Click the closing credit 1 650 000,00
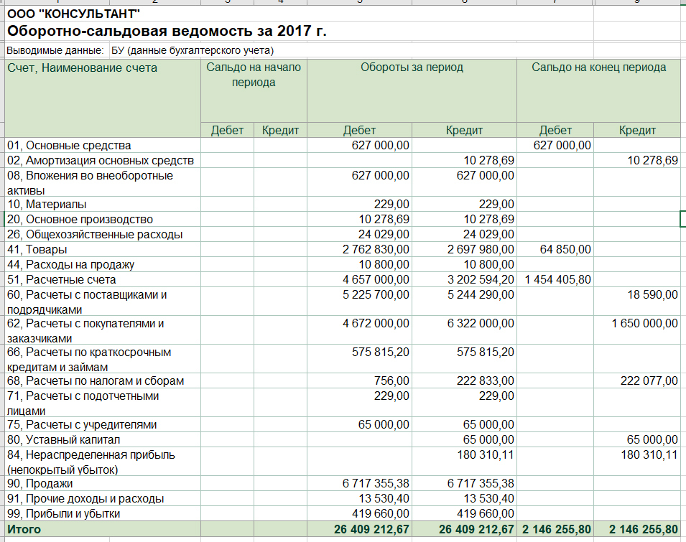Image resolution: width=686 pixels, height=542 pixels. pos(644,324)
